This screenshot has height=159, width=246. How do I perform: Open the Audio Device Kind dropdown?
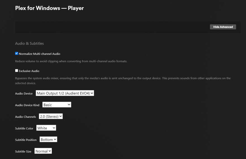57,105
